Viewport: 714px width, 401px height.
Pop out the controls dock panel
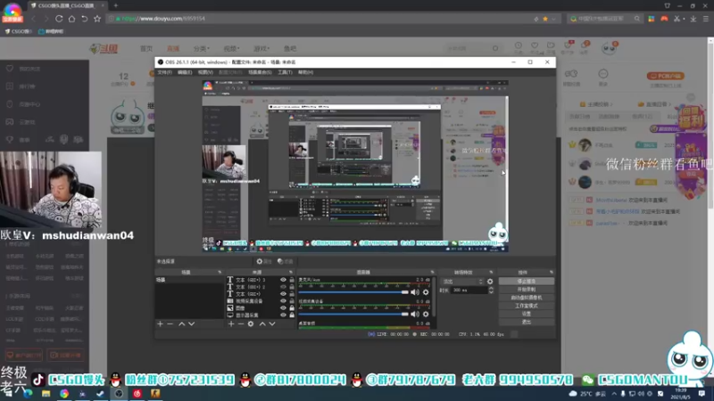coord(551,273)
